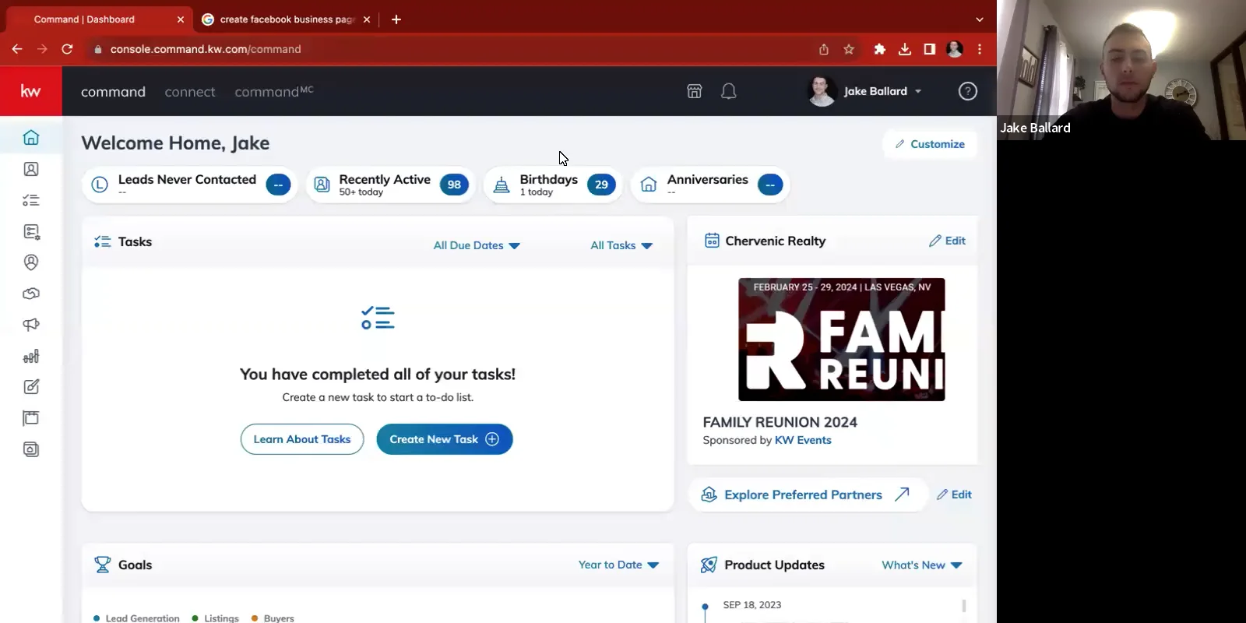Close the create facebook business page tab
This screenshot has width=1246, height=623.
point(367,19)
